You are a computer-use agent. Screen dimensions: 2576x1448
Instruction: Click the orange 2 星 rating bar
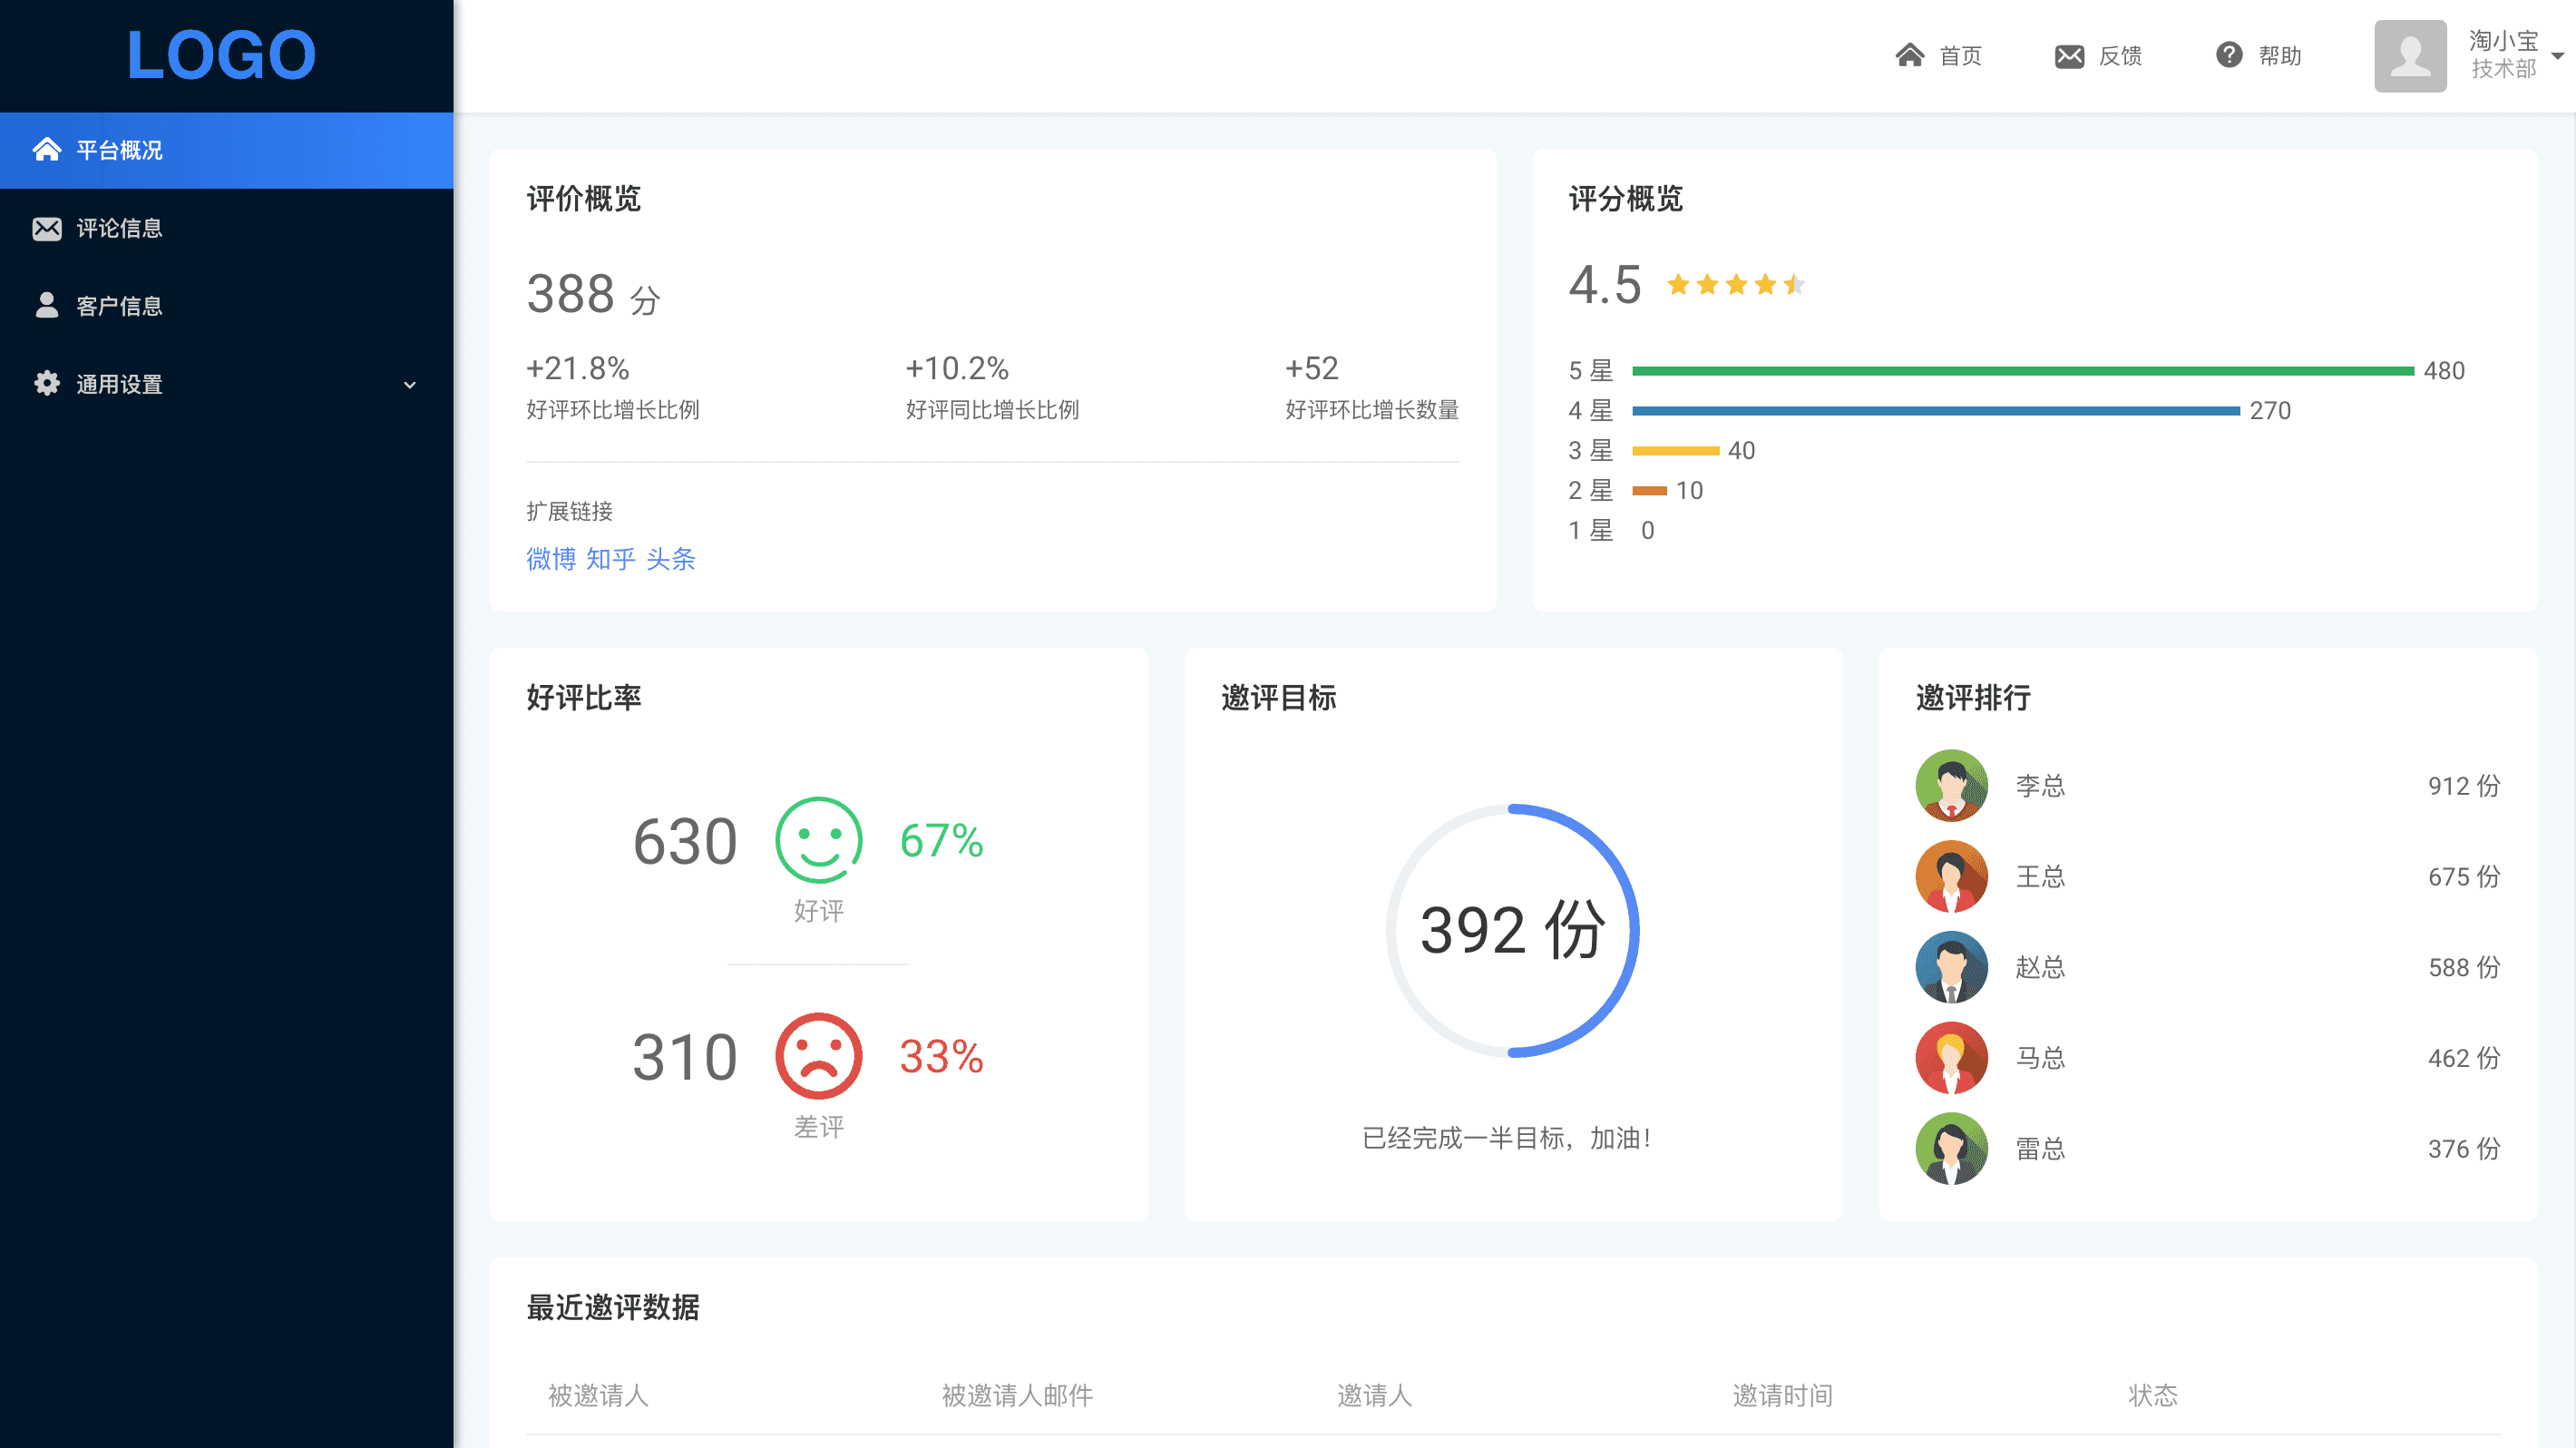coord(1649,491)
